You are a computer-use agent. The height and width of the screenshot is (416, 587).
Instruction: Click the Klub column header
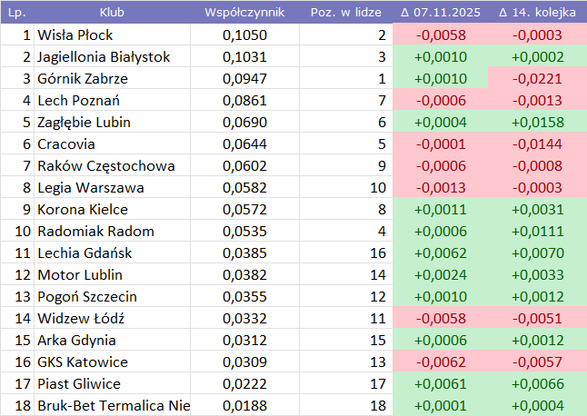pyautogui.click(x=112, y=14)
